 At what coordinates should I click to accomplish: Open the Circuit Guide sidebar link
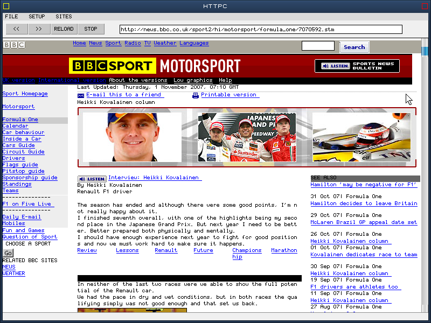point(23,152)
